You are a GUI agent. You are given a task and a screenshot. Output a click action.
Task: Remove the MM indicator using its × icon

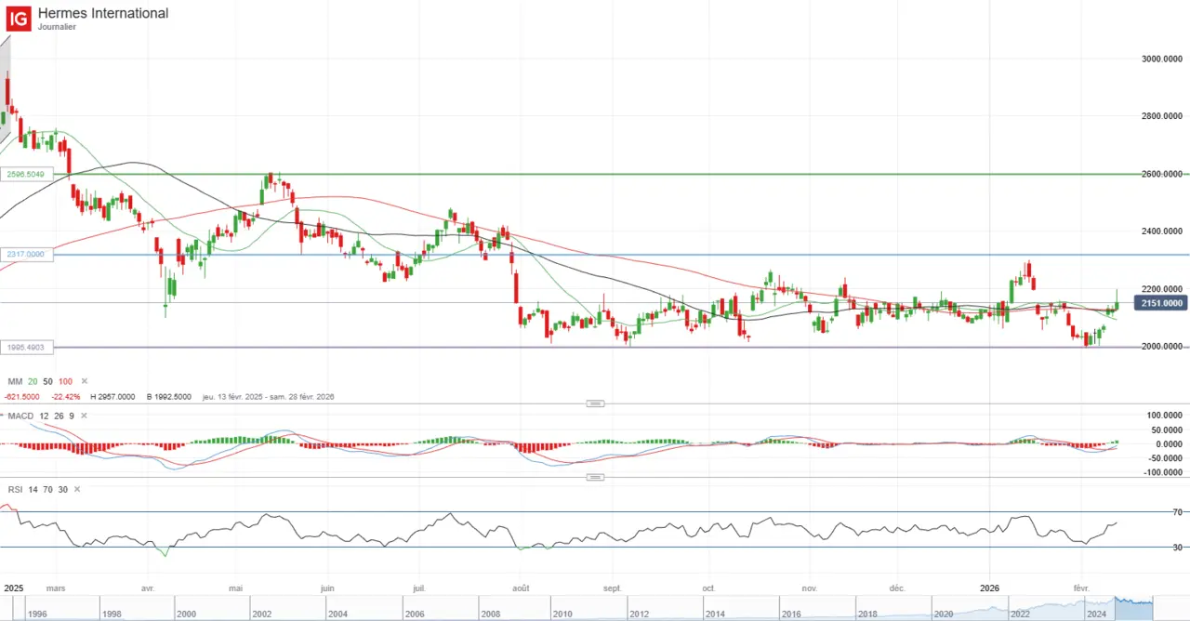[84, 381]
